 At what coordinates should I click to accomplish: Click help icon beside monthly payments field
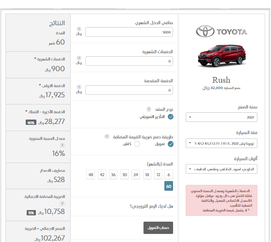pyautogui.click(x=79, y=58)
